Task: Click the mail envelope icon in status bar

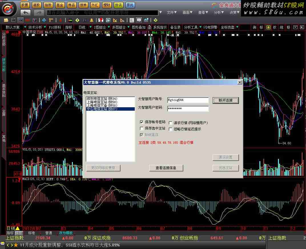Action: click(x=2, y=243)
